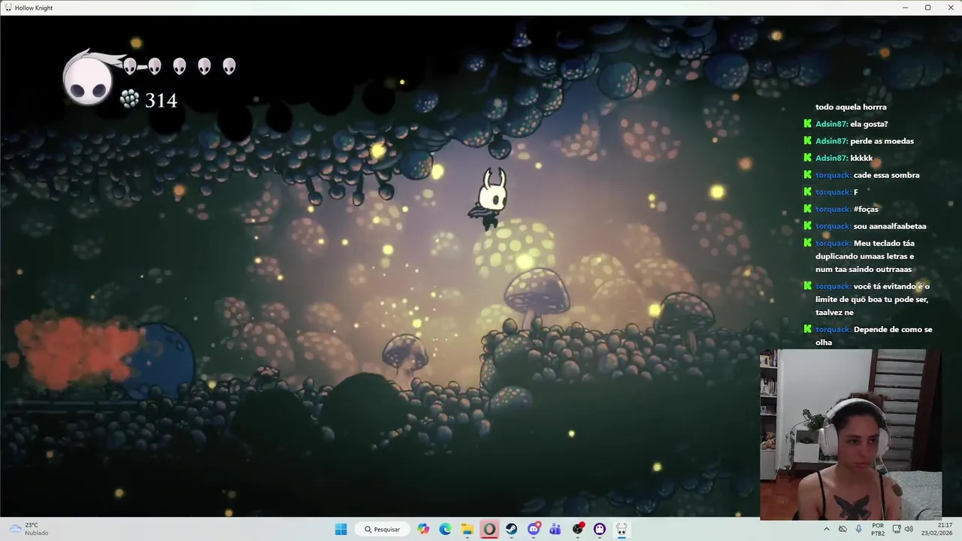The height and width of the screenshot is (541, 962).
Task: Click chat message starting 'Meu teclado táa'
Action: pyautogui.click(x=864, y=256)
